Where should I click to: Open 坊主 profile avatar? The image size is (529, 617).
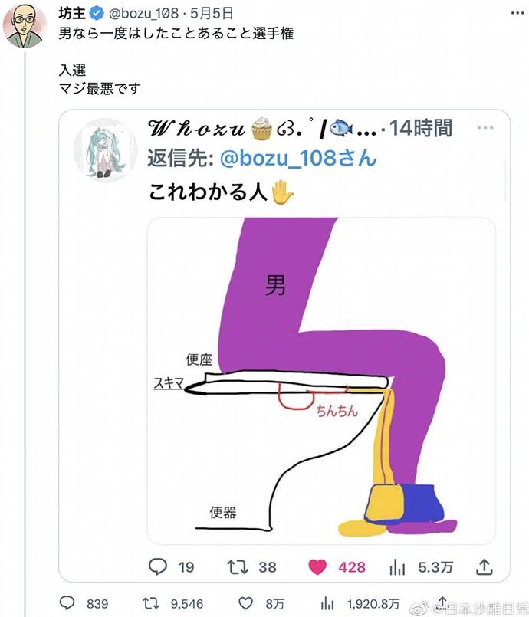point(25,25)
